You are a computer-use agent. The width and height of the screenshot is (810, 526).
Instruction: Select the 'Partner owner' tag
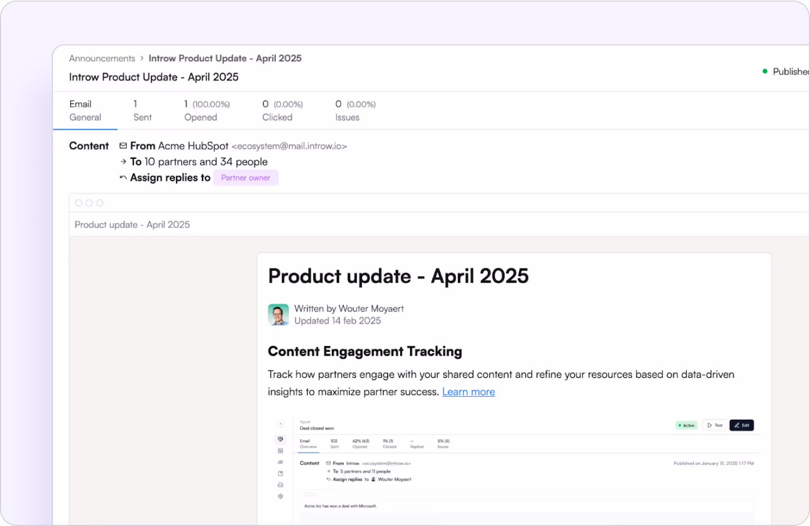(x=246, y=178)
